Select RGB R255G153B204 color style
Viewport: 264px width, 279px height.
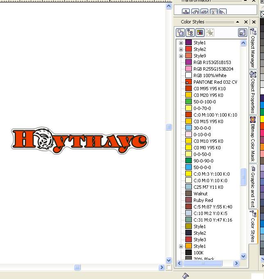[x=209, y=69]
